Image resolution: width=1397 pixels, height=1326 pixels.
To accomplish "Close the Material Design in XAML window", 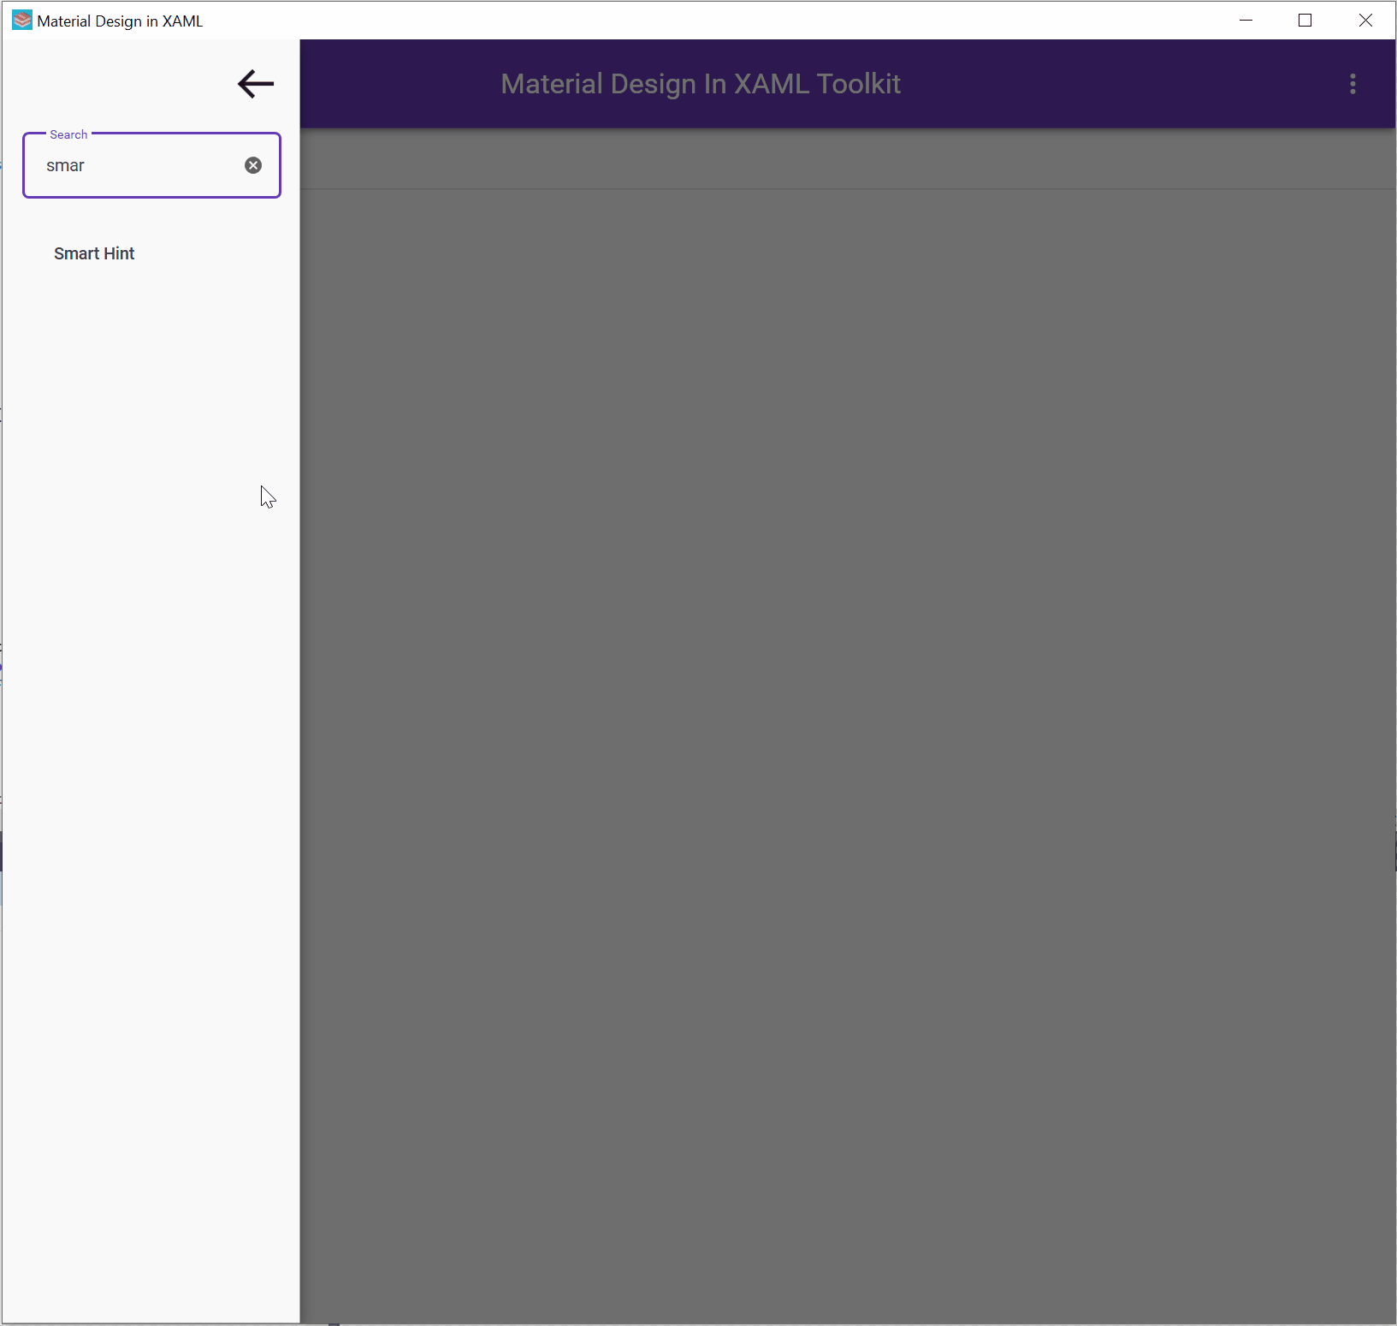I will pos(1365,21).
